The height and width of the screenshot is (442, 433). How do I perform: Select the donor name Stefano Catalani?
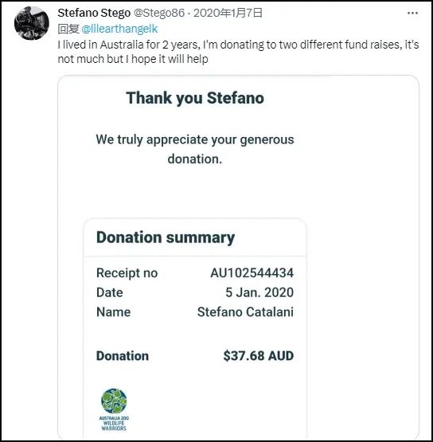click(245, 312)
